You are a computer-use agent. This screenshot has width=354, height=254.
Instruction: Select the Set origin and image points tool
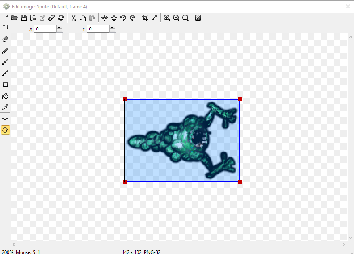tap(5, 119)
